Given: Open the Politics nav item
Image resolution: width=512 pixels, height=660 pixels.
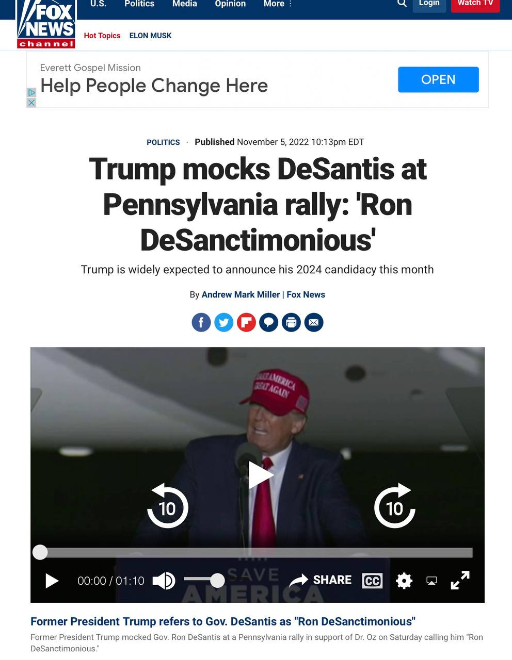Looking at the screenshot, I should [139, 4].
